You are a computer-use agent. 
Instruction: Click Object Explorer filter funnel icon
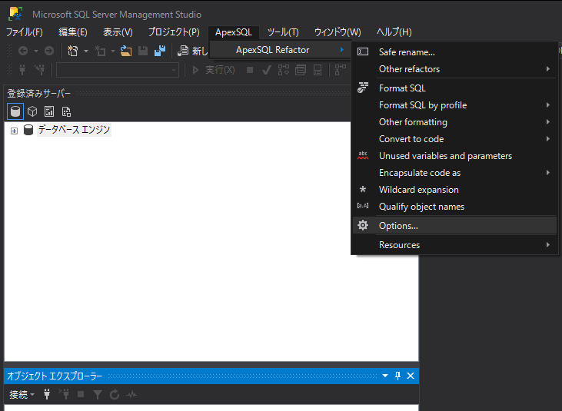coord(98,395)
